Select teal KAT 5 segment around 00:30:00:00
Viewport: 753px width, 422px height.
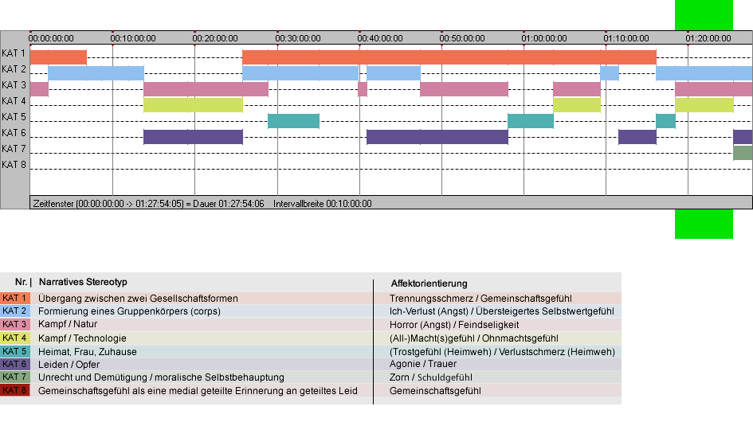[293, 121]
